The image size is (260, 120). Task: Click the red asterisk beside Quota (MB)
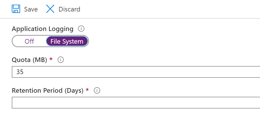coord(51,59)
